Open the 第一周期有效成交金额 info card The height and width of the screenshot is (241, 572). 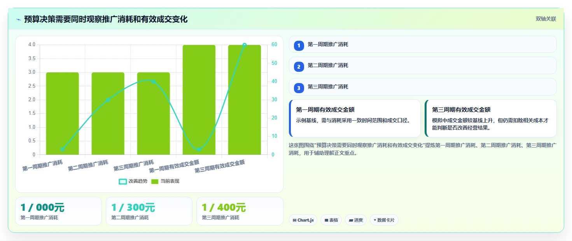pyautogui.click(x=355, y=118)
